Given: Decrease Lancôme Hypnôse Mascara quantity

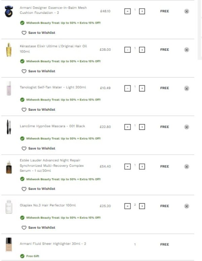Looking at the screenshot, I should (128, 127).
